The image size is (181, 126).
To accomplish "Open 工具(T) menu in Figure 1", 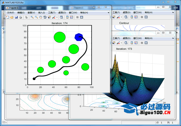I will tap(52, 13).
